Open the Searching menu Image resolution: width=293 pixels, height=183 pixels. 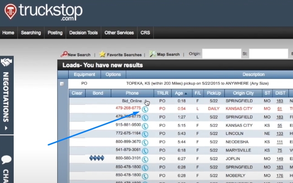pos(31,32)
